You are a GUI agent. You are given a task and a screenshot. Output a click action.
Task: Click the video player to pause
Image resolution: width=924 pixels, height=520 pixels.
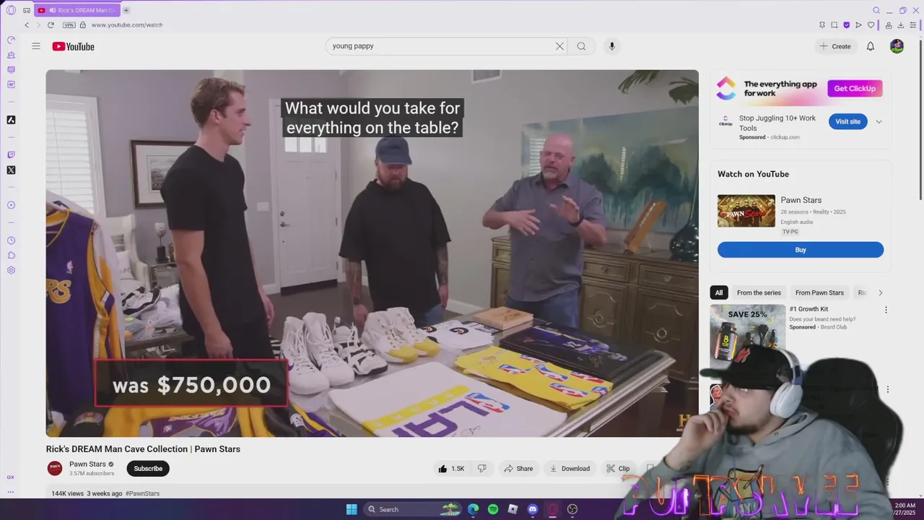click(x=372, y=253)
